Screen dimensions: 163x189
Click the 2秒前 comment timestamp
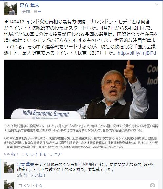[22, 175]
